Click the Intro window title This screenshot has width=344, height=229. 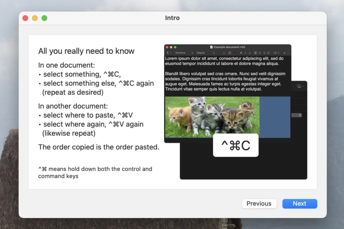point(172,18)
